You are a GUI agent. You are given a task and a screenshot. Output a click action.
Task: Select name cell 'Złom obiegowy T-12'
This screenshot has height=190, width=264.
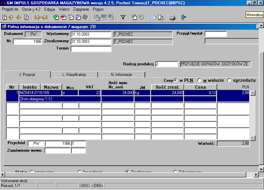60,99
